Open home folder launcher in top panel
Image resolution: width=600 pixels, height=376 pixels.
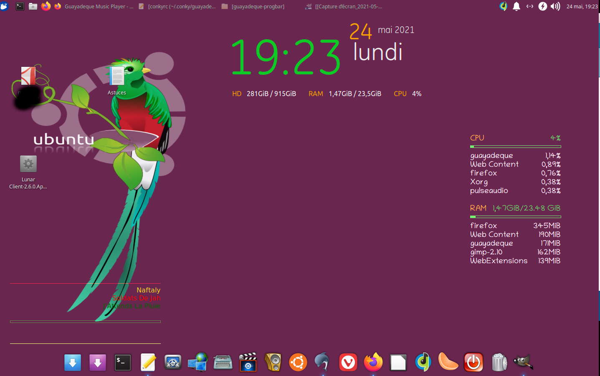tap(33, 6)
